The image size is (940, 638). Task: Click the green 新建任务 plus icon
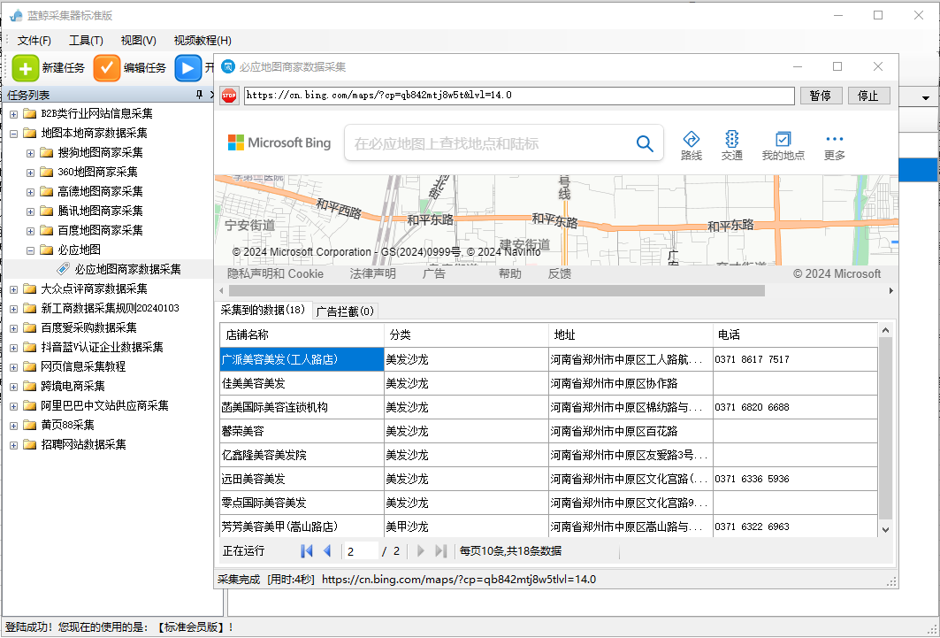[x=25, y=68]
